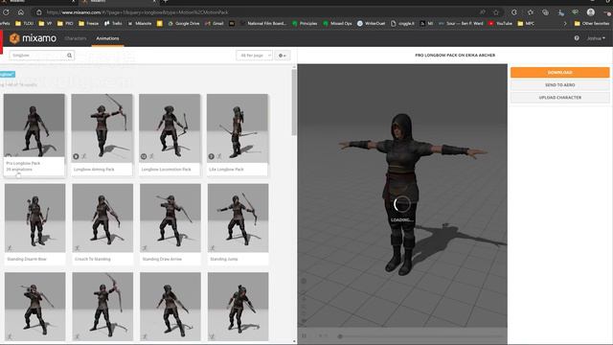Open a new browser tab

coord(166,2)
